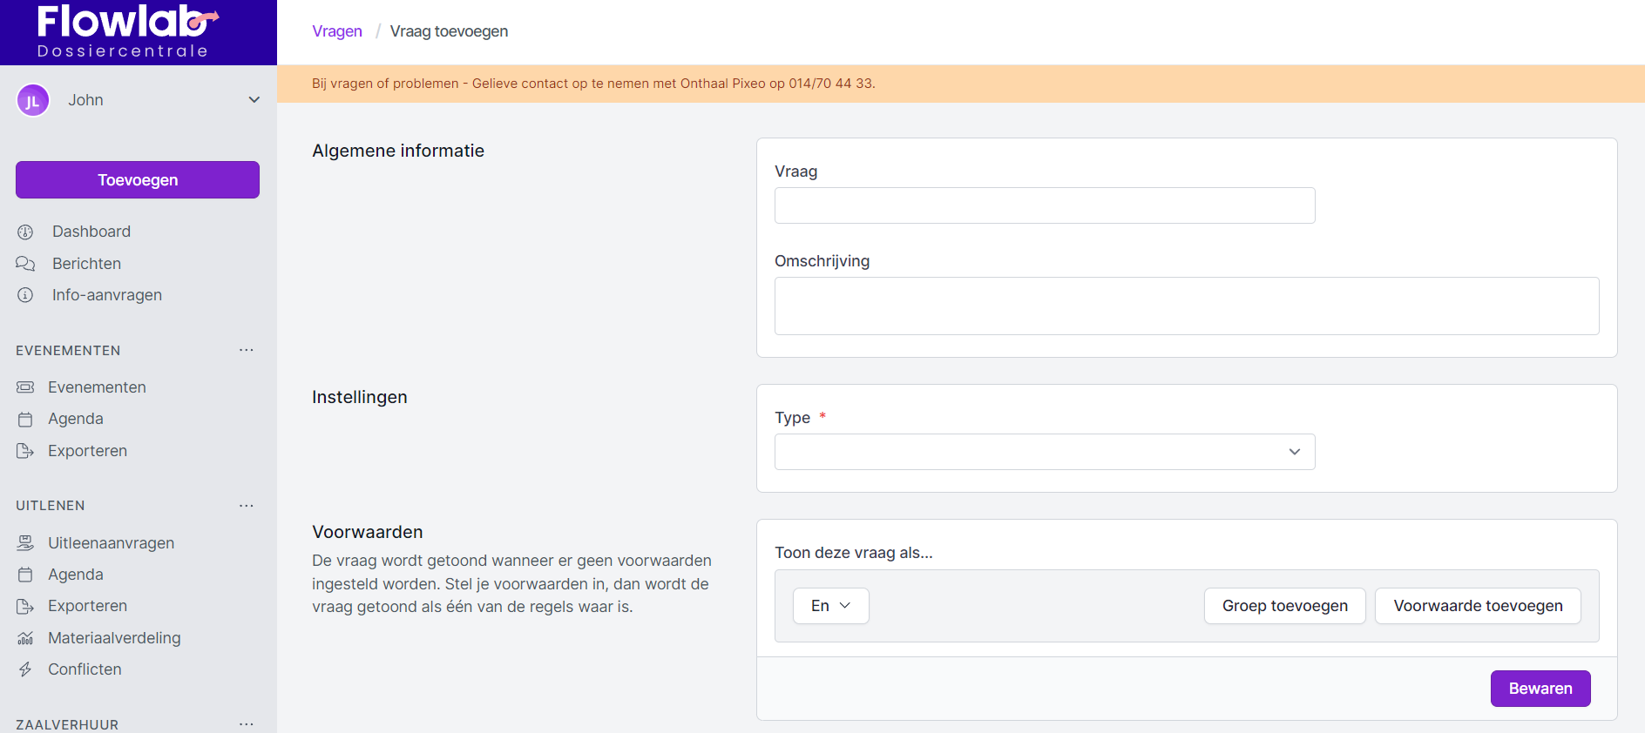Open the En condition operator dropdown

pos(830,606)
